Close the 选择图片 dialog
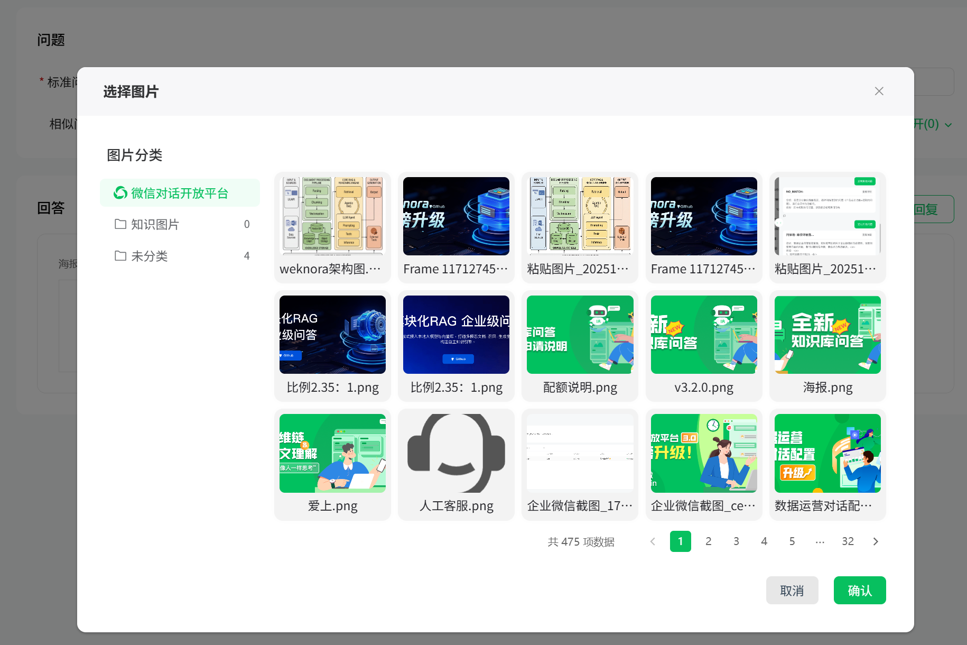This screenshot has width=967, height=645. (879, 91)
